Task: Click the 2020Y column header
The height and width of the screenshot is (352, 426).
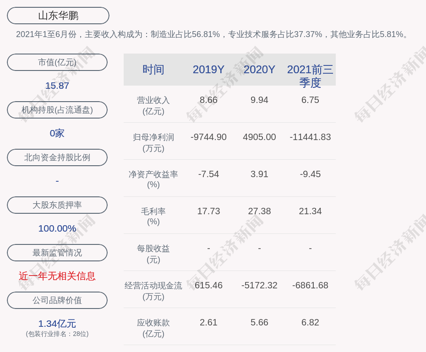Action: coord(259,70)
